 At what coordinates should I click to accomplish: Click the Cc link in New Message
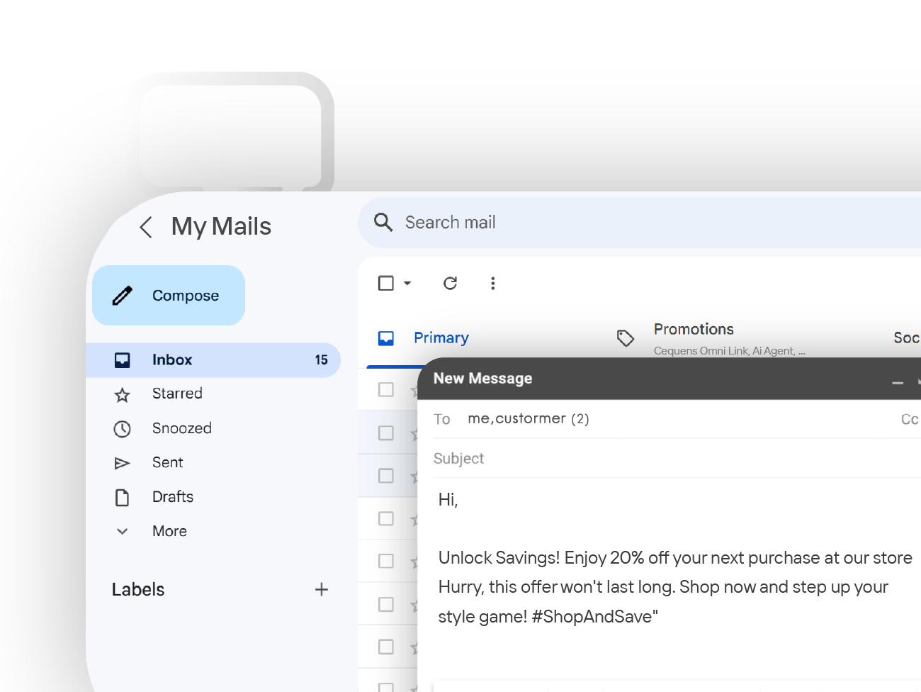(x=910, y=418)
